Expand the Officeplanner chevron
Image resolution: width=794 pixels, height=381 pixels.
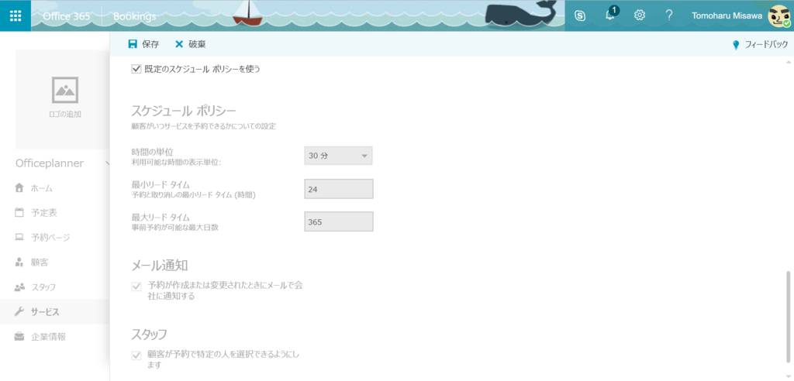click(107, 163)
